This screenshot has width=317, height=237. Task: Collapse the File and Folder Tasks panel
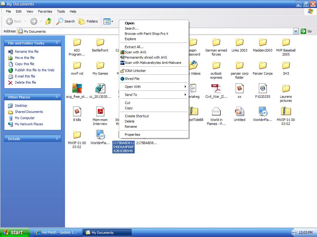pos(57,43)
